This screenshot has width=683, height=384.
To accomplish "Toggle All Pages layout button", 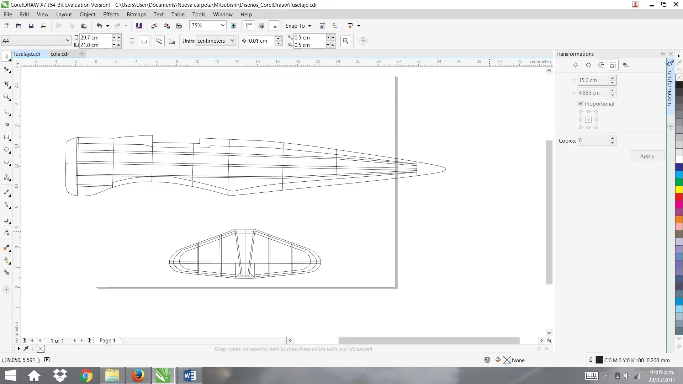I will coord(159,41).
